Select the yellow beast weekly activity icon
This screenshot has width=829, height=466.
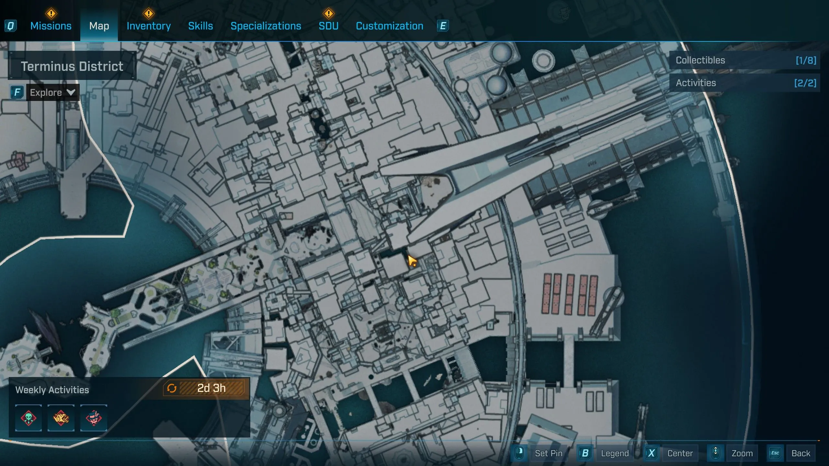(x=61, y=418)
